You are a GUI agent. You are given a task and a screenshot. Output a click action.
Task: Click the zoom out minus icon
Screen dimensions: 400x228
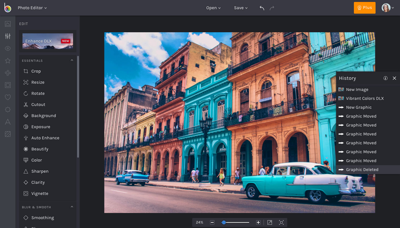(212, 222)
